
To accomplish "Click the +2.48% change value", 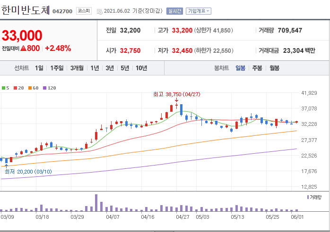I will coord(58,48).
